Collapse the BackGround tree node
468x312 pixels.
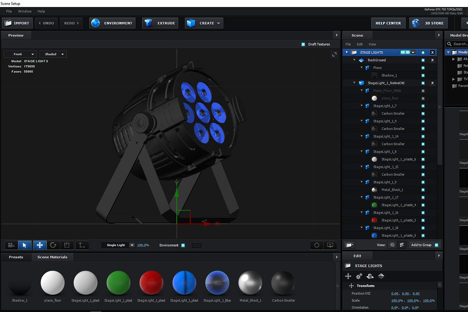click(x=354, y=60)
